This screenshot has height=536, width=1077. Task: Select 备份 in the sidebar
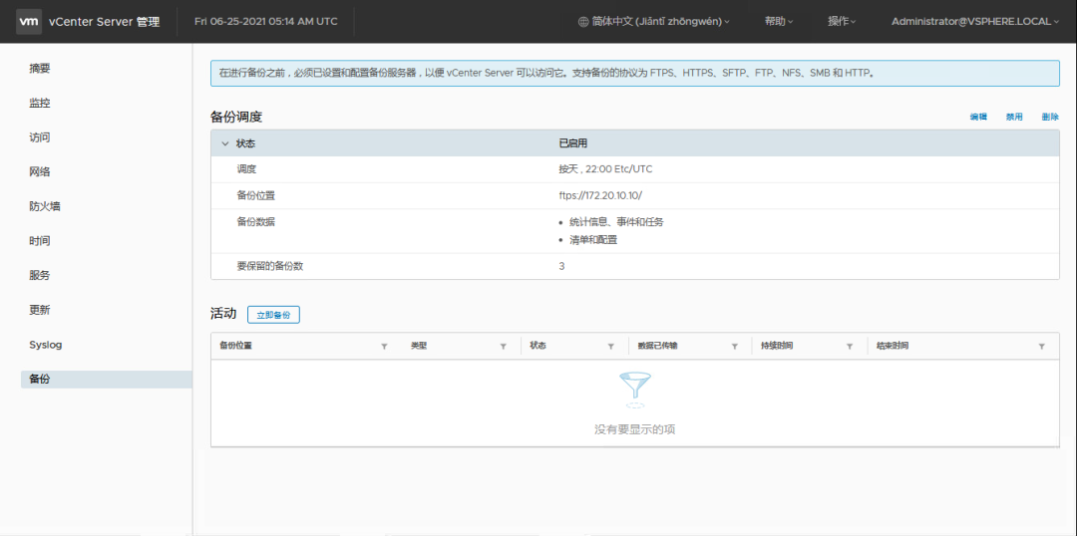(107, 379)
